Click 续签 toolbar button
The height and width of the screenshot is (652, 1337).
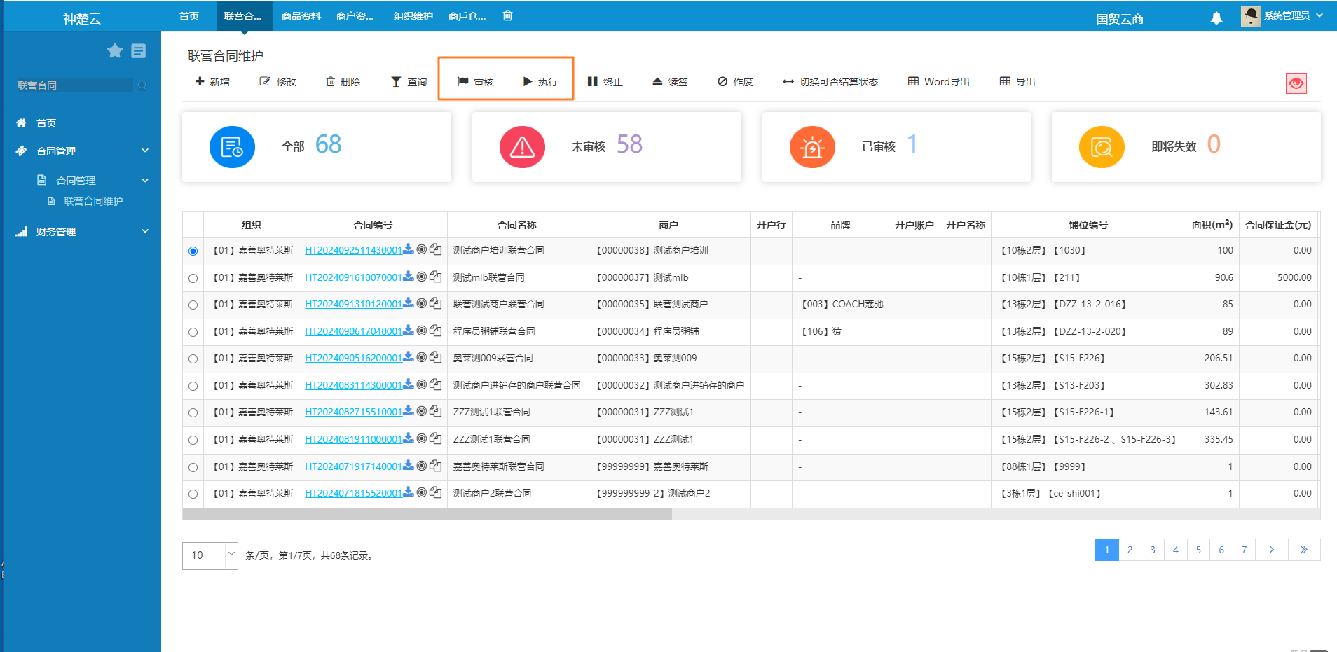pos(670,82)
